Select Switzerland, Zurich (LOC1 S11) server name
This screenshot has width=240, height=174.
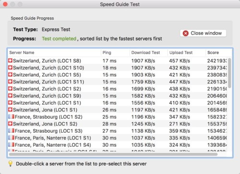(48, 82)
